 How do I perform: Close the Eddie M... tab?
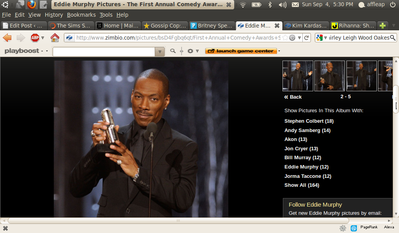pos(277,26)
